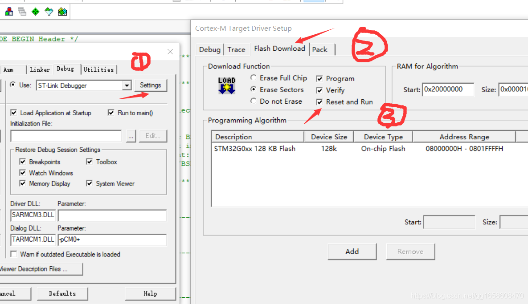Click the LOAD download function icon
Viewport: 528px width, 304px height.
226,86
